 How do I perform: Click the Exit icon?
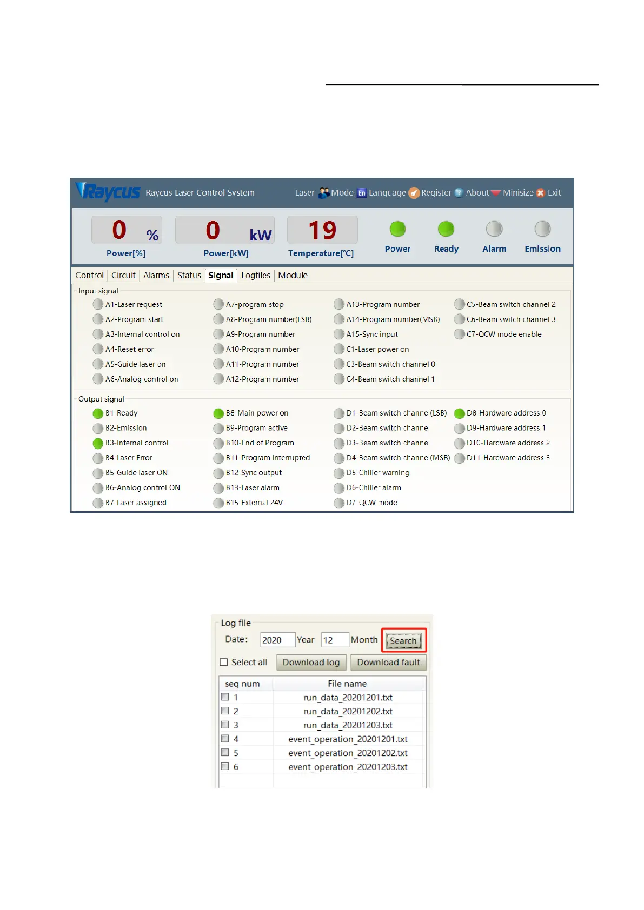540,193
